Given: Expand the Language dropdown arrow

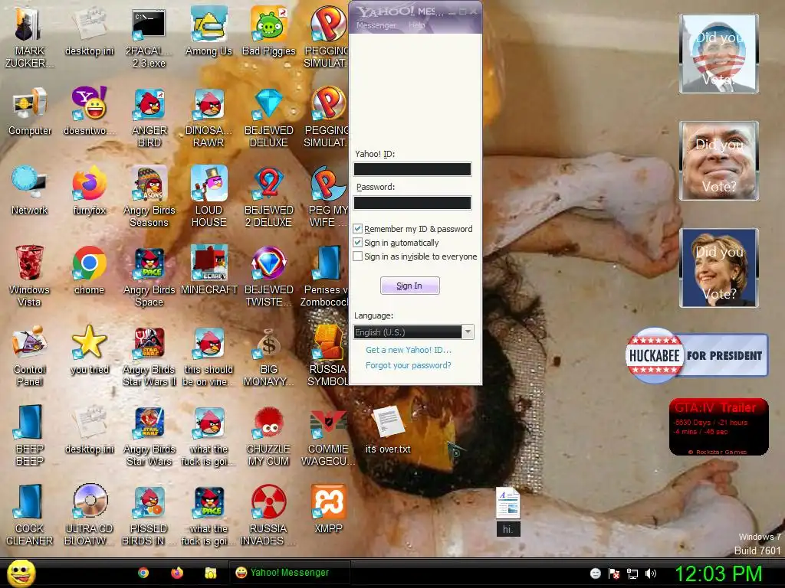Looking at the screenshot, I should 468,332.
